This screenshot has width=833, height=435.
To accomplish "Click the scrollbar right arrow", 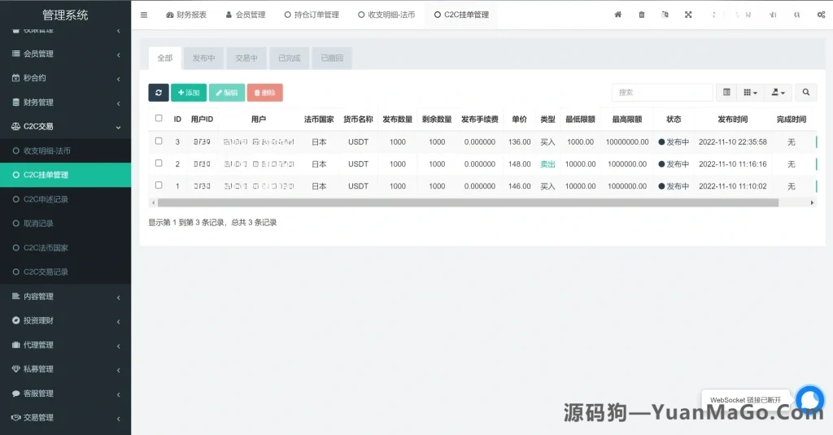I will (x=812, y=202).
